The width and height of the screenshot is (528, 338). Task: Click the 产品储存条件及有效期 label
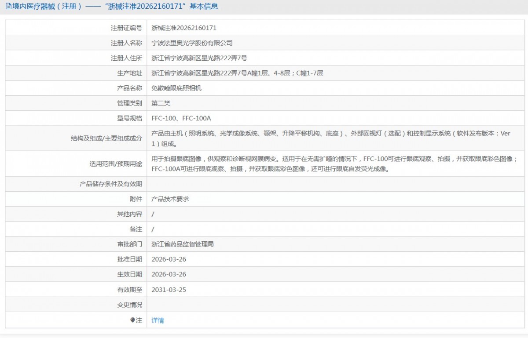[x=111, y=184]
